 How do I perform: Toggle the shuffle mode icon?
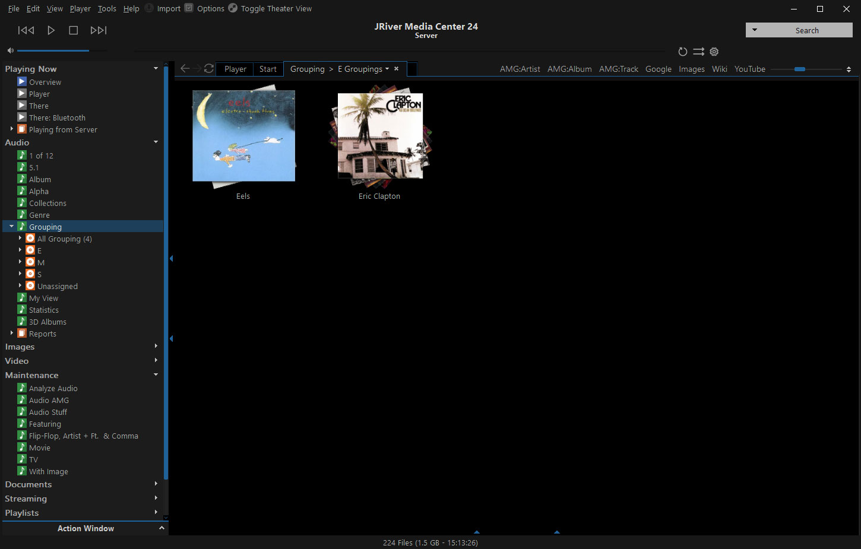699,52
